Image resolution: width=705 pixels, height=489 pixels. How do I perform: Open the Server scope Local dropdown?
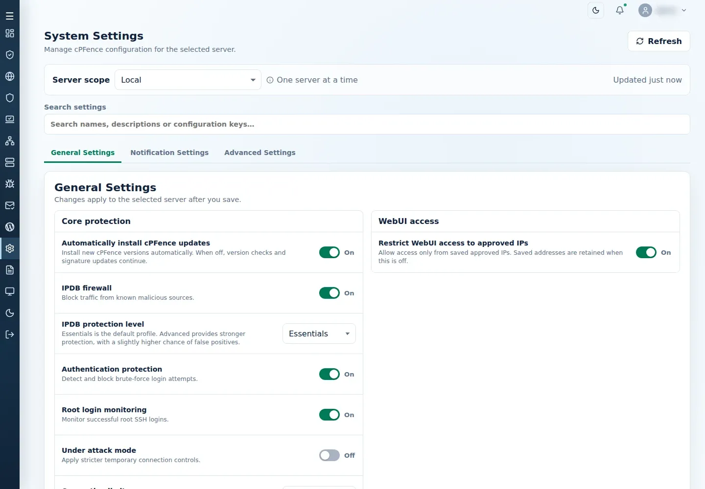pyautogui.click(x=188, y=80)
